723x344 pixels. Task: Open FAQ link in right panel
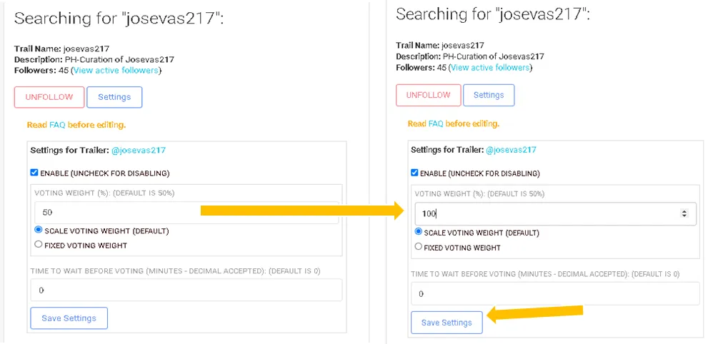pyautogui.click(x=436, y=124)
